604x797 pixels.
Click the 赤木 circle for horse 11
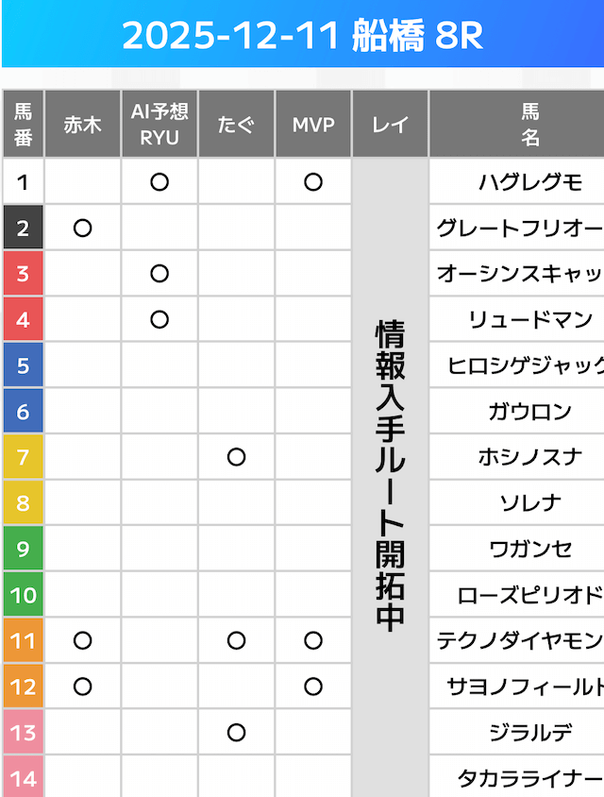point(82,640)
